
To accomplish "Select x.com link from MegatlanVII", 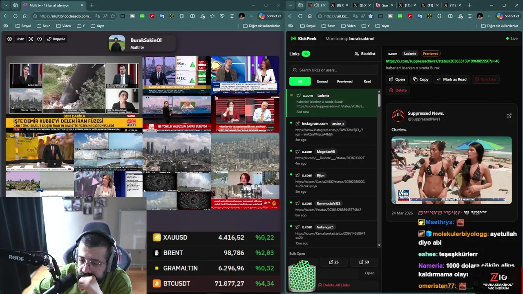I will click(332, 157).
